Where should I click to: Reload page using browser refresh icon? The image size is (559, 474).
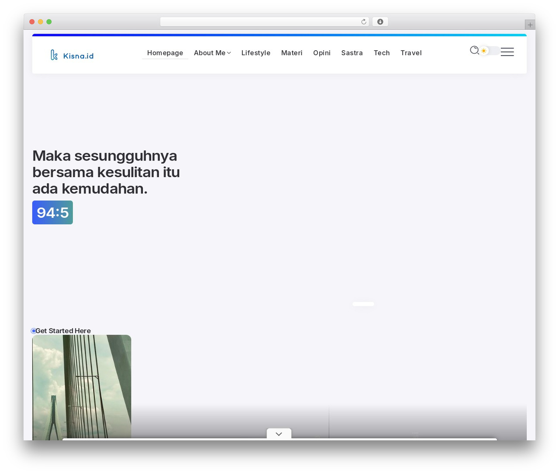click(x=363, y=22)
